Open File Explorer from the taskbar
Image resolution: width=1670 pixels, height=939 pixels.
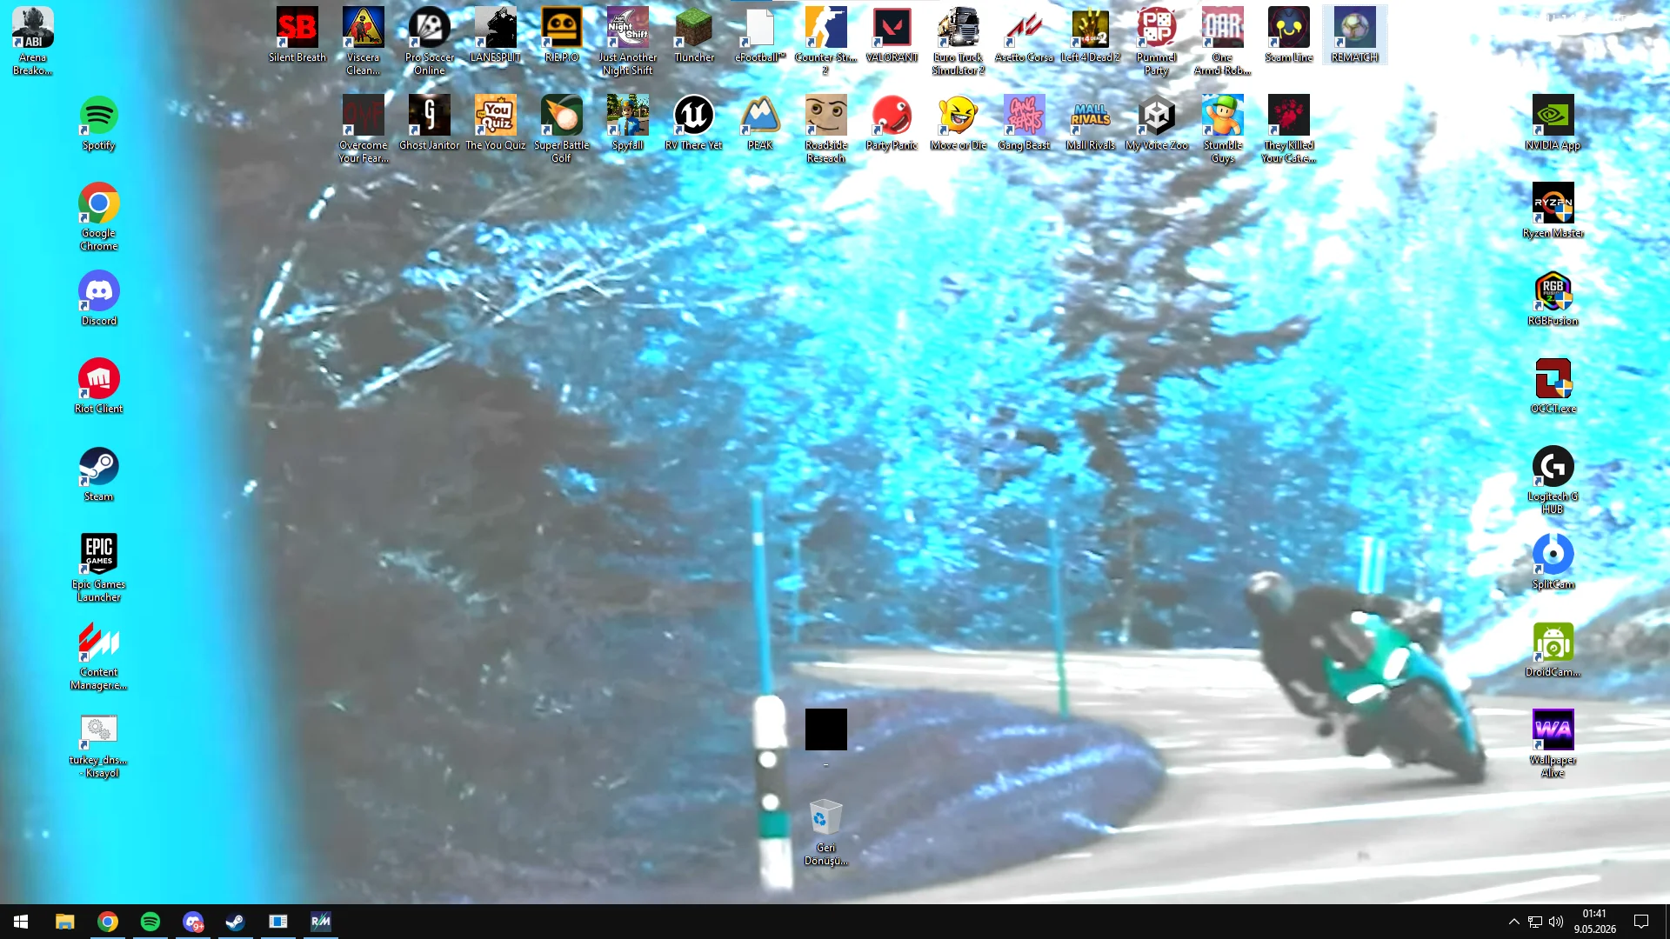[x=64, y=922]
